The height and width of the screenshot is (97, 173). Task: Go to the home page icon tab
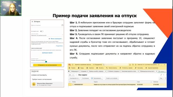tap(69, 71)
